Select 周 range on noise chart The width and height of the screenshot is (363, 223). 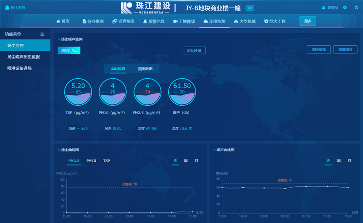(x=338, y=161)
